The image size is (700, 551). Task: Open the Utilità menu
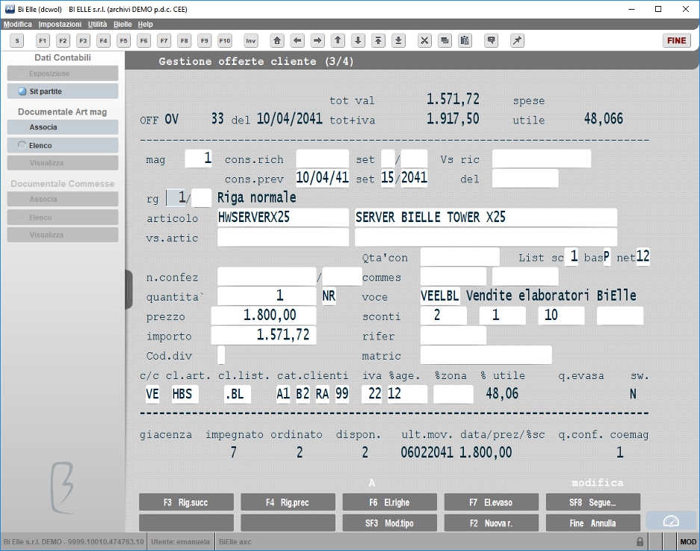(97, 24)
